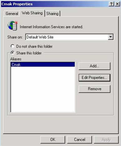
Task: Select the Cmak alias in list
Action: 43,65
